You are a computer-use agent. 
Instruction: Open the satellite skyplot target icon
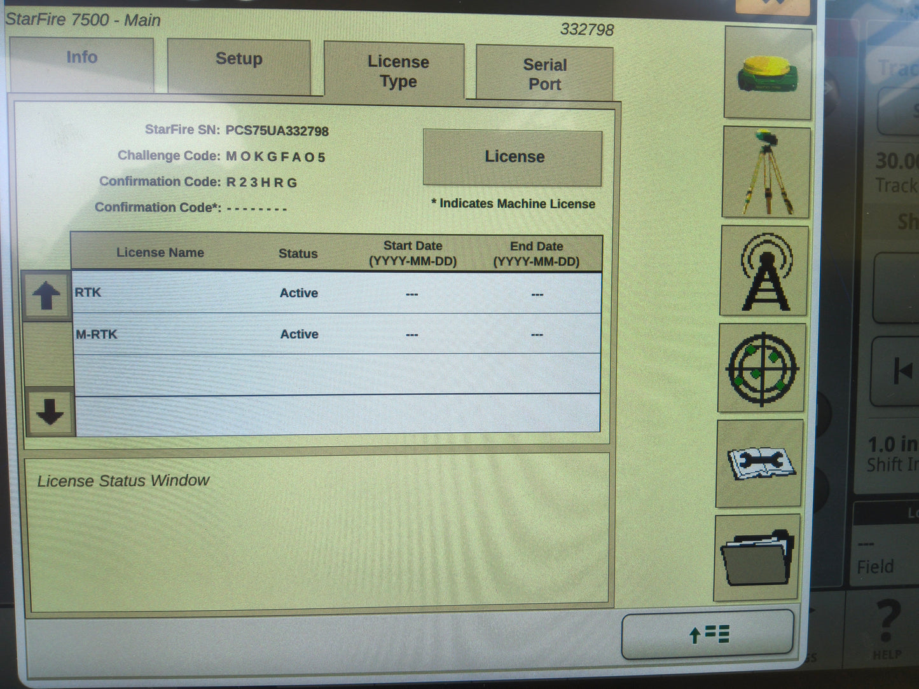(x=762, y=369)
